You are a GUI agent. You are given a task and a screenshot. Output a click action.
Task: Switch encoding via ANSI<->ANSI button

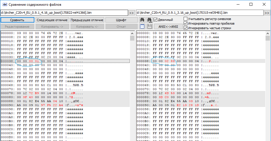168,27
